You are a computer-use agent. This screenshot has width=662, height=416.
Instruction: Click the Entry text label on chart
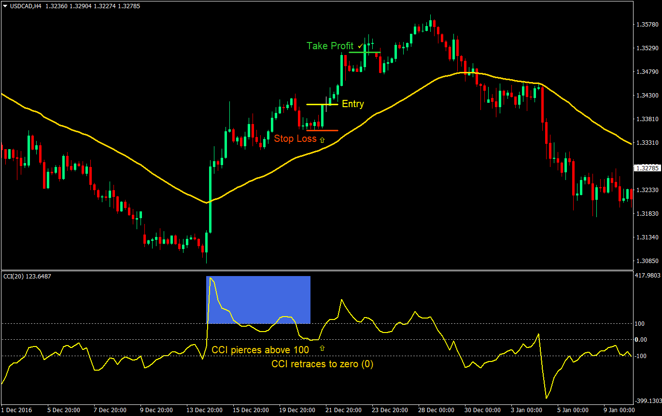(x=352, y=104)
